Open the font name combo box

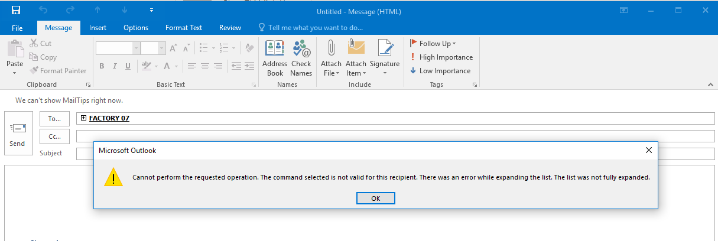118,48
